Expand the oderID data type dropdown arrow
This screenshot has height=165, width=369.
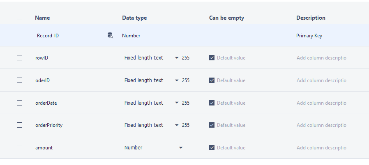coord(177,80)
